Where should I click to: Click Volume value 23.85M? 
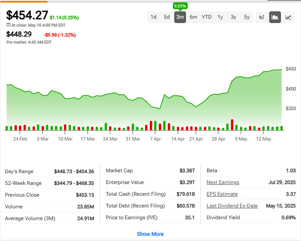tap(86, 207)
